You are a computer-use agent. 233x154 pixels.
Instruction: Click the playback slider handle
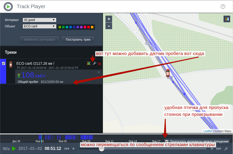pyautogui.click(x=102, y=149)
